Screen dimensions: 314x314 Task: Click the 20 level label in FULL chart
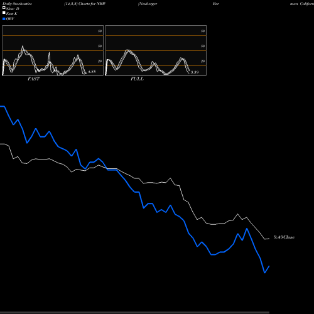click(x=203, y=61)
